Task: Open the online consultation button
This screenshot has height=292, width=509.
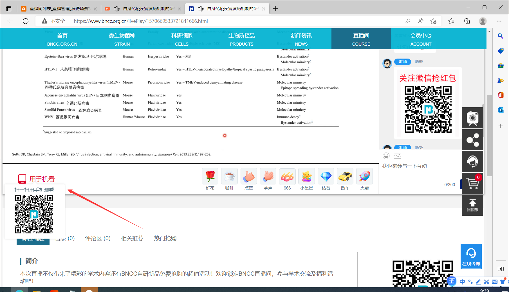Action: 471,256
